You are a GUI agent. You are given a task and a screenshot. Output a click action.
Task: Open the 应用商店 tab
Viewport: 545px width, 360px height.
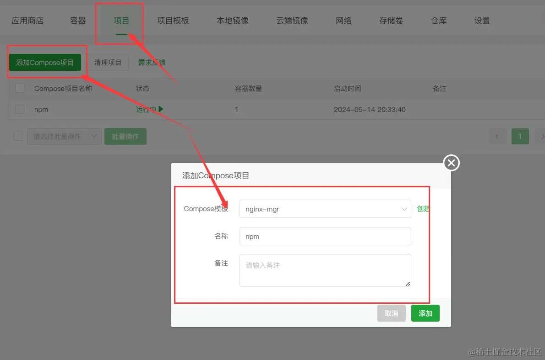click(x=28, y=21)
